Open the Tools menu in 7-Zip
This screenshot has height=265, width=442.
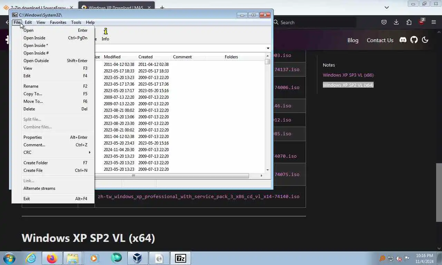76,22
